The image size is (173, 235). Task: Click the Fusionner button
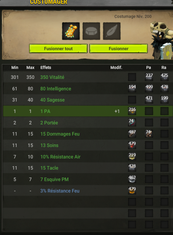click(x=119, y=49)
